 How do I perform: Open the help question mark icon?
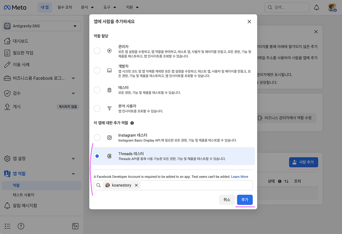coord(21,226)
